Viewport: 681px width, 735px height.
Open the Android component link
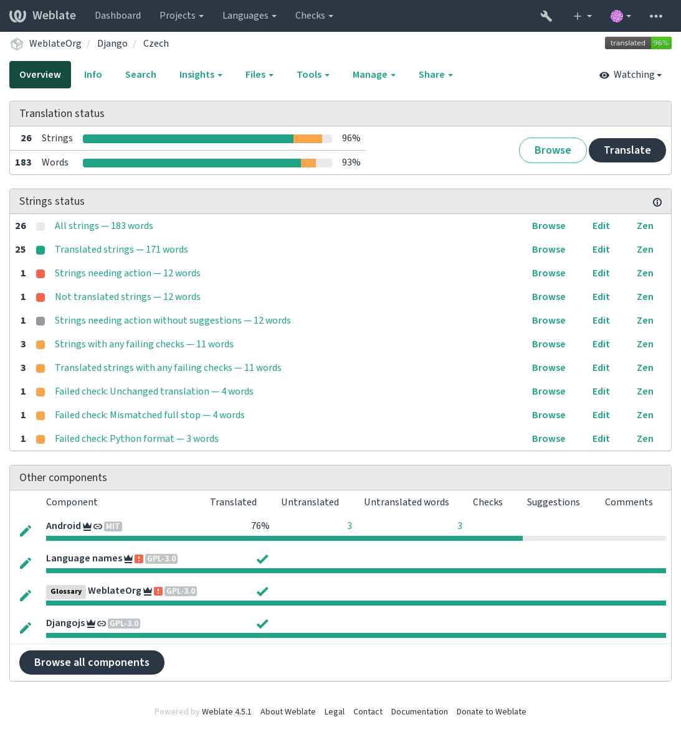click(64, 527)
